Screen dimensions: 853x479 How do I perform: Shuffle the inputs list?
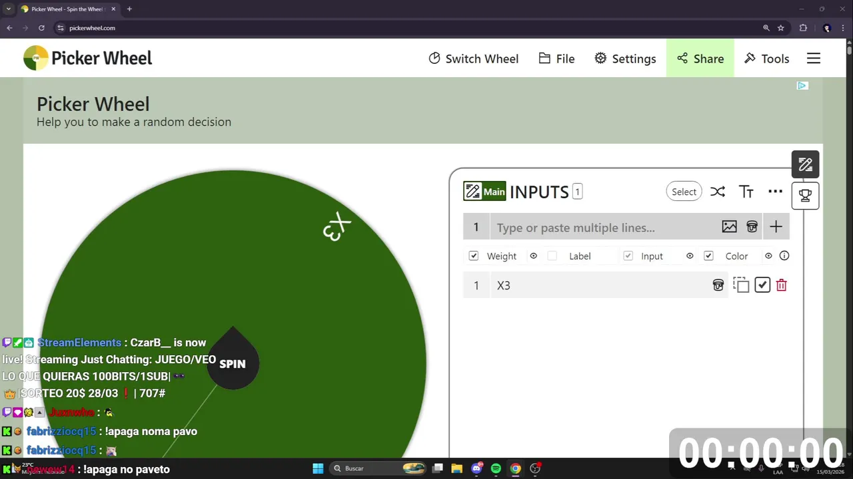[x=717, y=192]
